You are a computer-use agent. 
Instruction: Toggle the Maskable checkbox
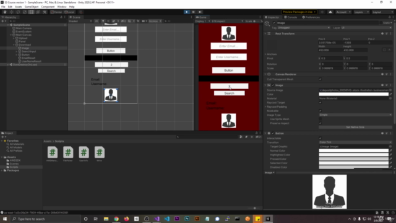coord(321,111)
